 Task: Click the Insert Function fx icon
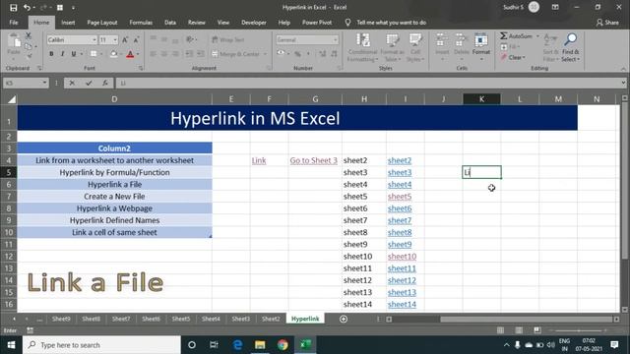tap(105, 83)
